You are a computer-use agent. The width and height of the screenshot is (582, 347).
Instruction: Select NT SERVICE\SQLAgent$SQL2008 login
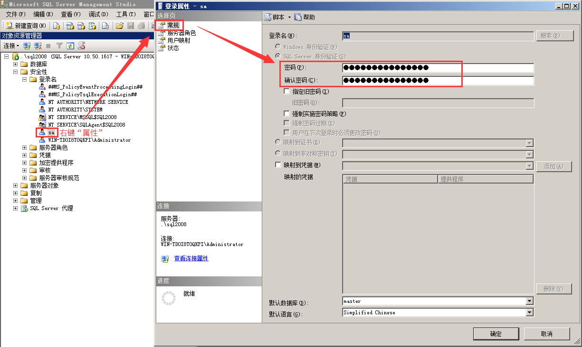tap(86, 125)
